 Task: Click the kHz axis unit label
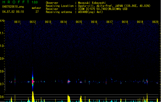[x=2, y=21]
